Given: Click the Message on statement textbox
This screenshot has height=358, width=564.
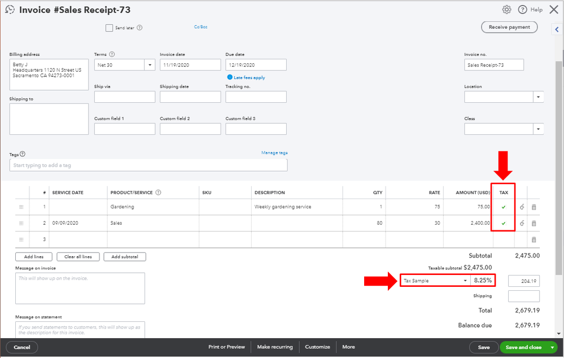Looking at the screenshot, I should tap(80, 330).
